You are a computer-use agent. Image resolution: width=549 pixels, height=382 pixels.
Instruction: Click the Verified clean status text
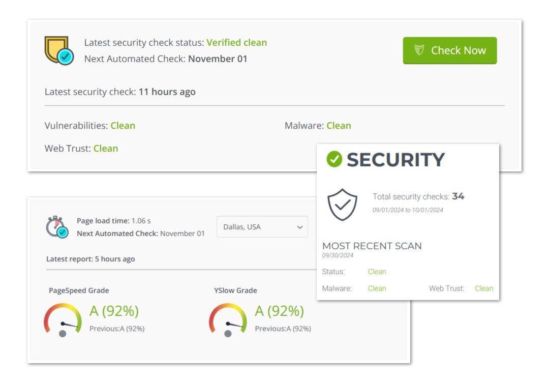click(236, 43)
